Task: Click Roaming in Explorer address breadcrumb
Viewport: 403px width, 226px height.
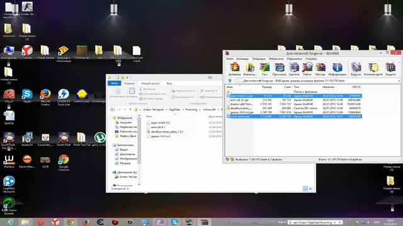Action: 191,109
